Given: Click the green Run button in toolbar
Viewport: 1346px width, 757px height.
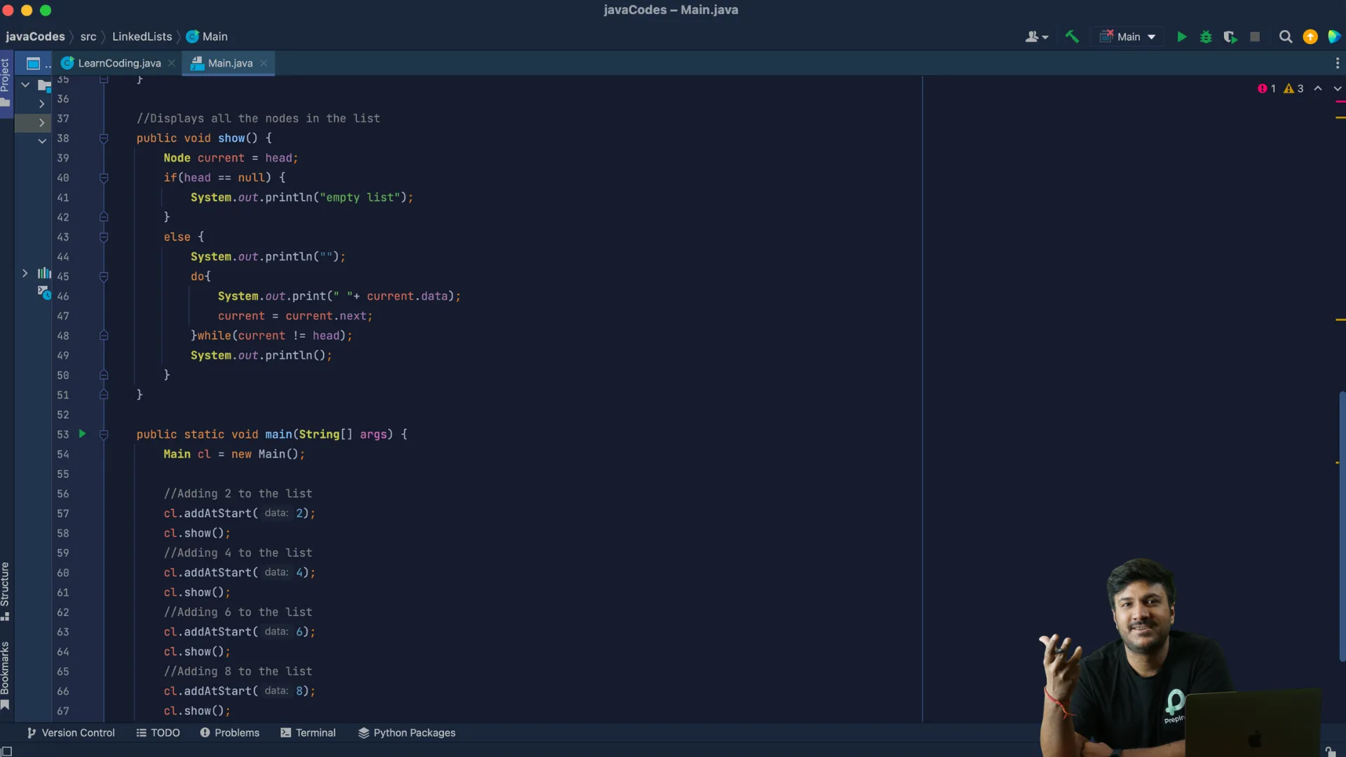Looking at the screenshot, I should tap(1181, 37).
